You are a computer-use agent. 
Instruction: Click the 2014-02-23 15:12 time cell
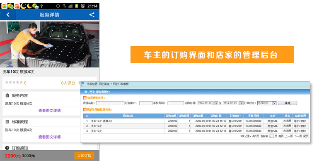click(x=216, y=121)
